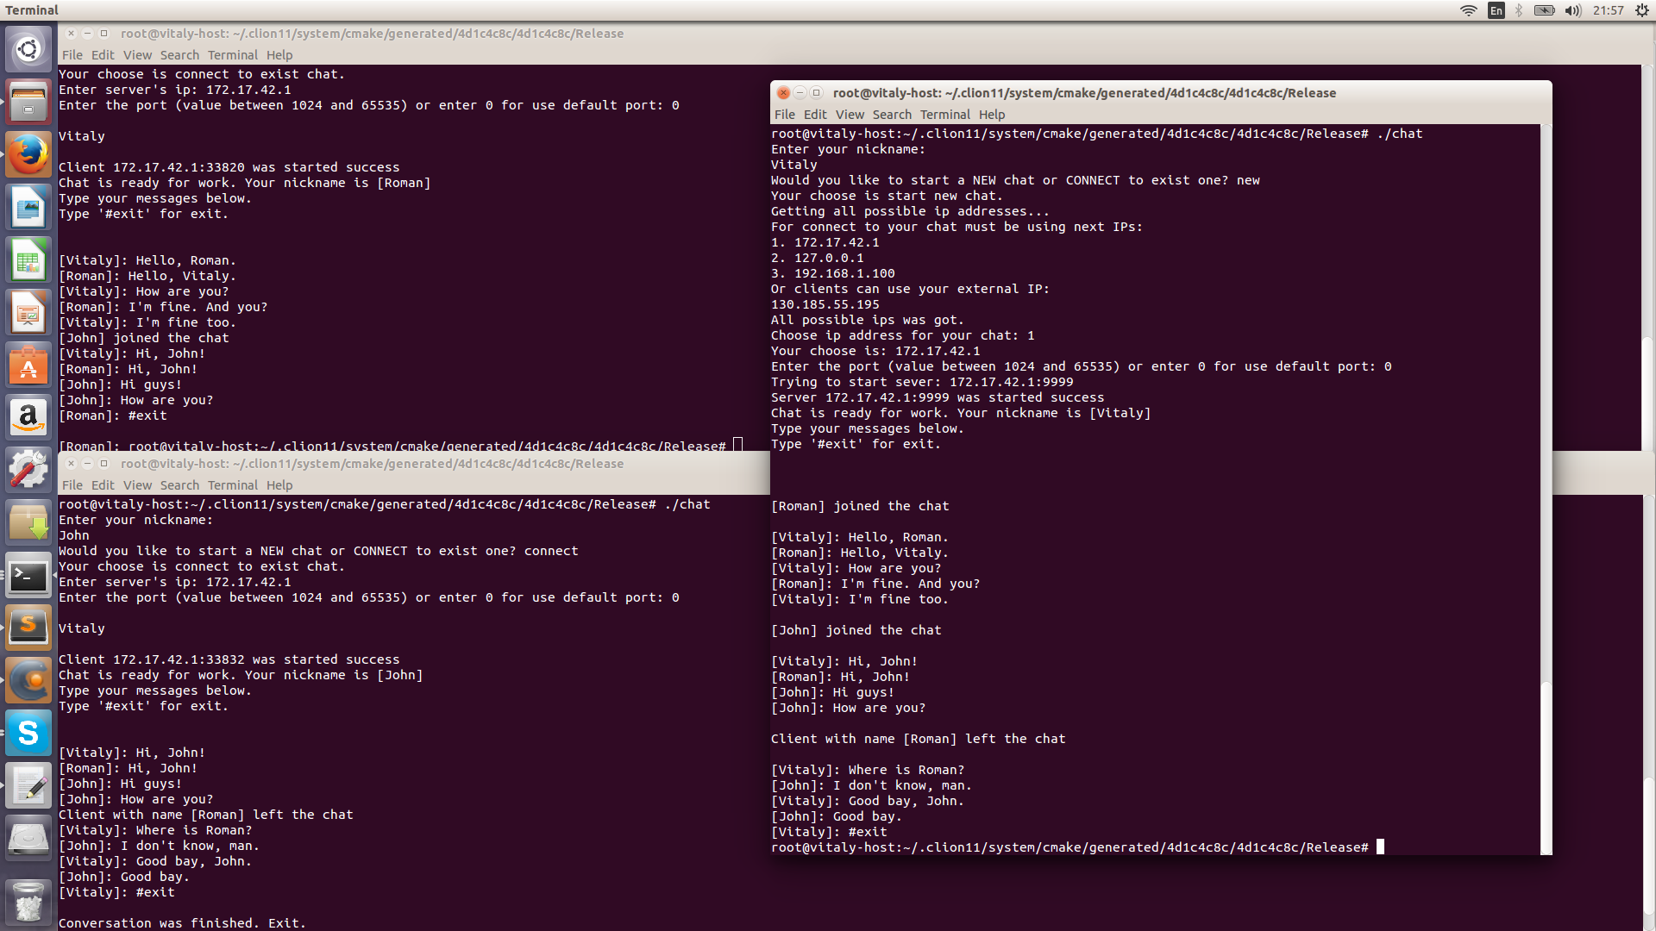Open Ubuntu Software Center icon
Viewport: 1656px width, 931px height.
[x=28, y=366]
